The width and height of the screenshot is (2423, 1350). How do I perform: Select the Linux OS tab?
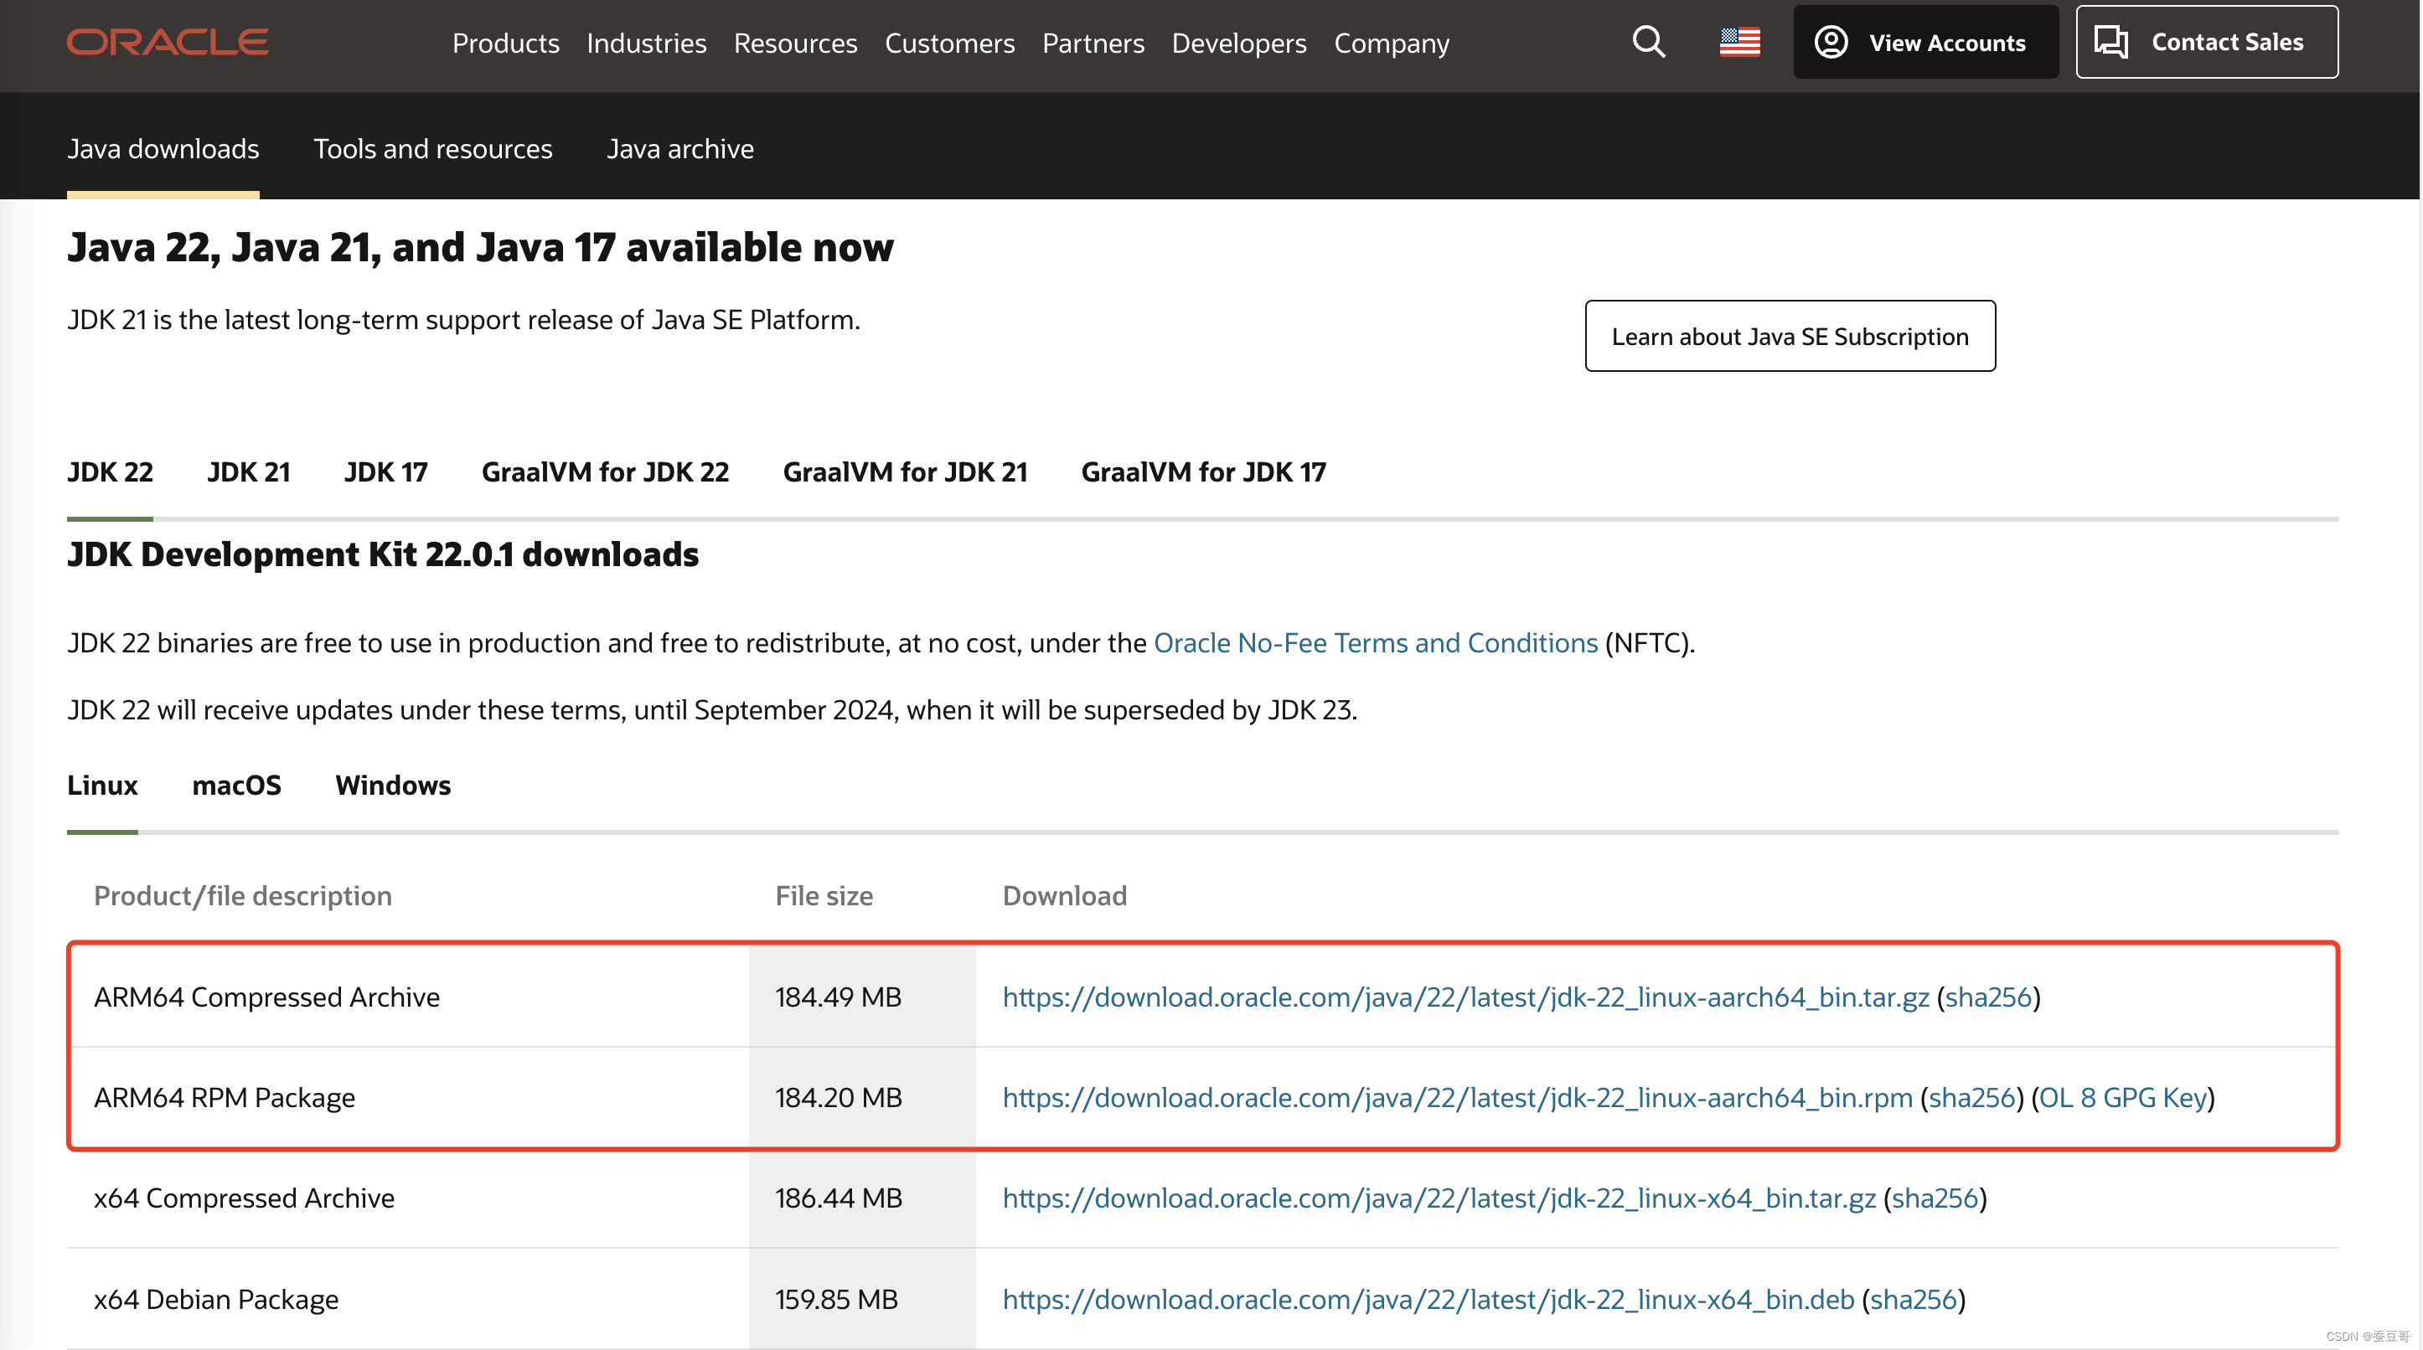(102, 785)
